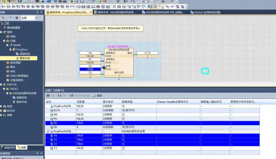The image size is (276, 159).
Task: Click the 数据类型 column header
Action: point(139,102)
